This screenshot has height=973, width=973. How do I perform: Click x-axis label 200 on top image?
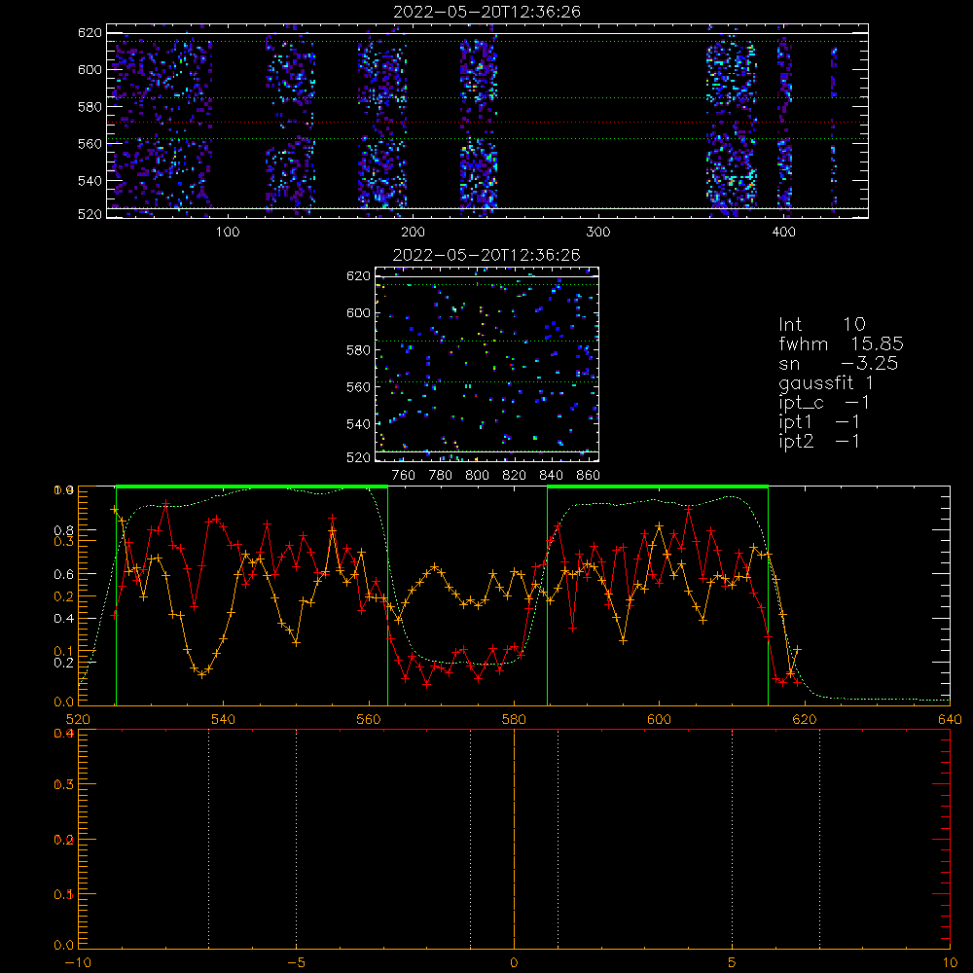click(413, 233)
